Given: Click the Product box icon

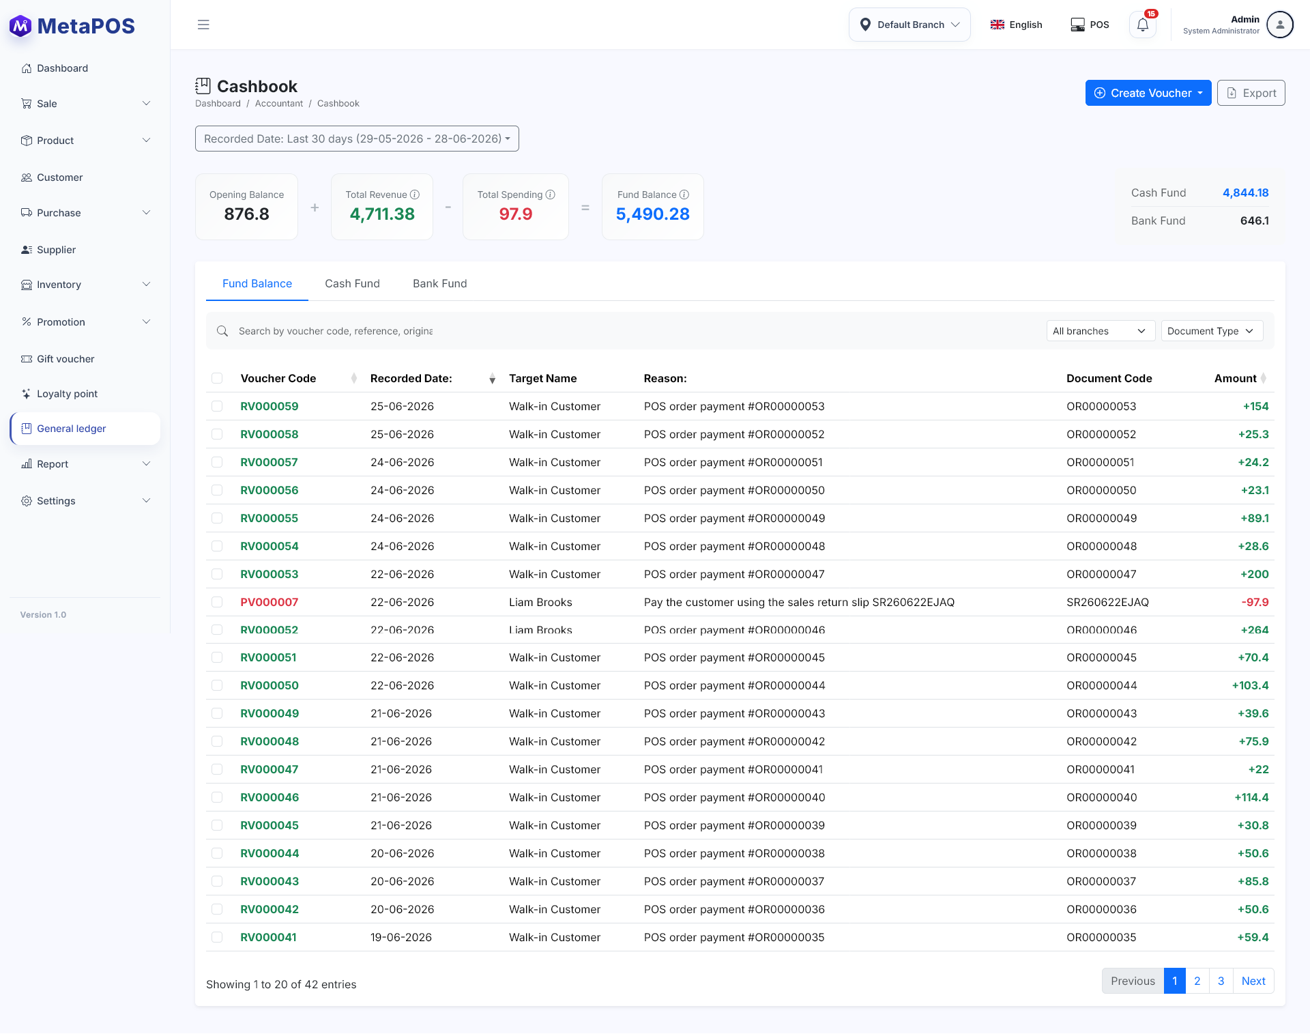Looking at the screenshot, I should tap(27, 141).
